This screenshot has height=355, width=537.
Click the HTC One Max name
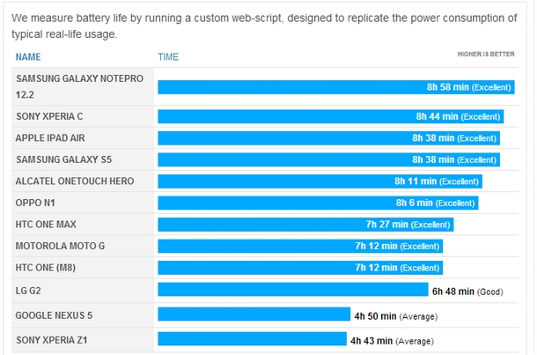46,225
